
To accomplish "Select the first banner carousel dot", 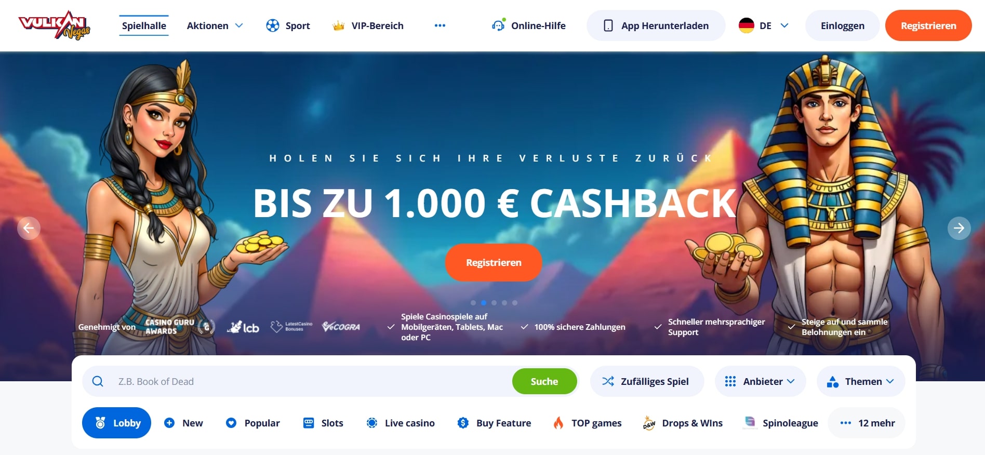I will tap(473, 303).
